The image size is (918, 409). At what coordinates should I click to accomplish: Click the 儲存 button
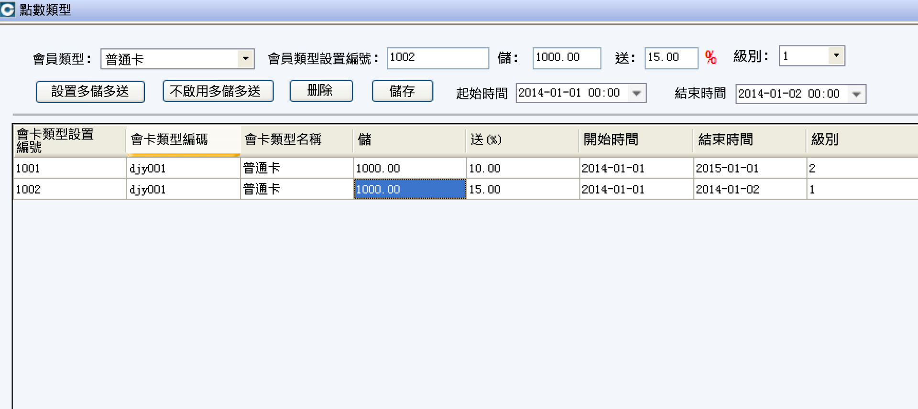pyautogui.click(x=402, y=91)
